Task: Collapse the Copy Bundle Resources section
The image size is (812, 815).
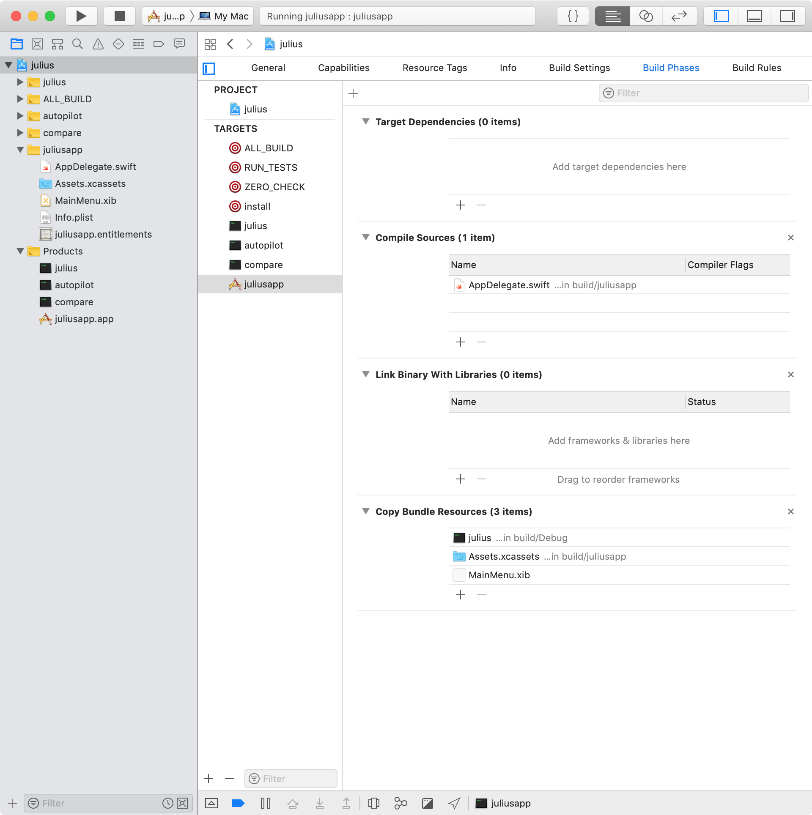Action: (366, 511)
